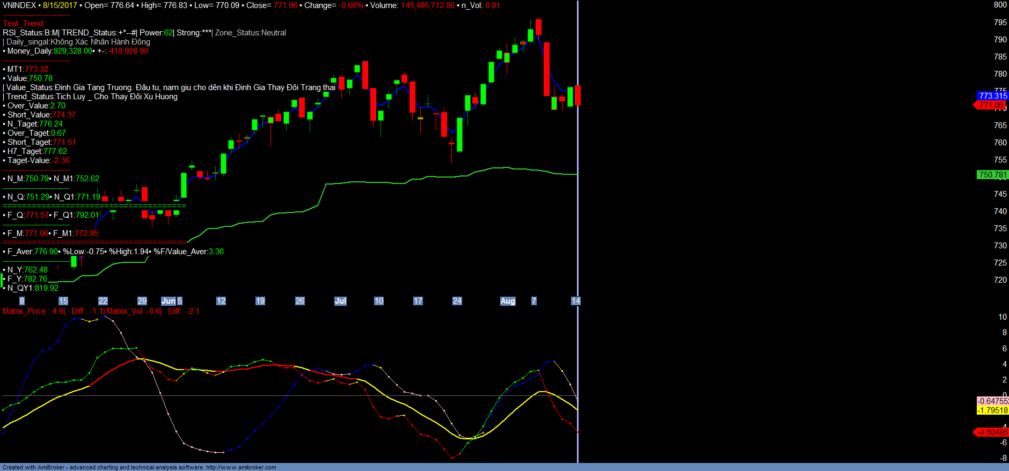Select the Aug month marker on time axis
Image resolution: width=1009 pixels, height=471 pixels.
pyautogui.click(x=508, y=301)
